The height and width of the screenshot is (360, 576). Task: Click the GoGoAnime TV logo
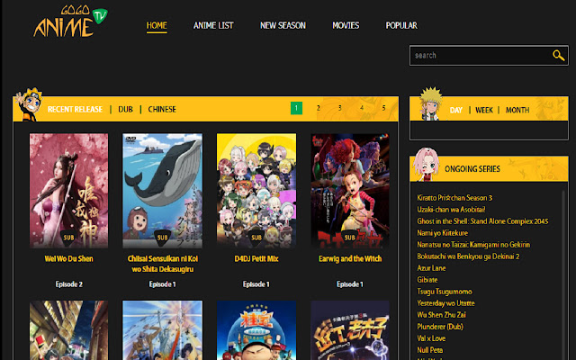point(70,21)
